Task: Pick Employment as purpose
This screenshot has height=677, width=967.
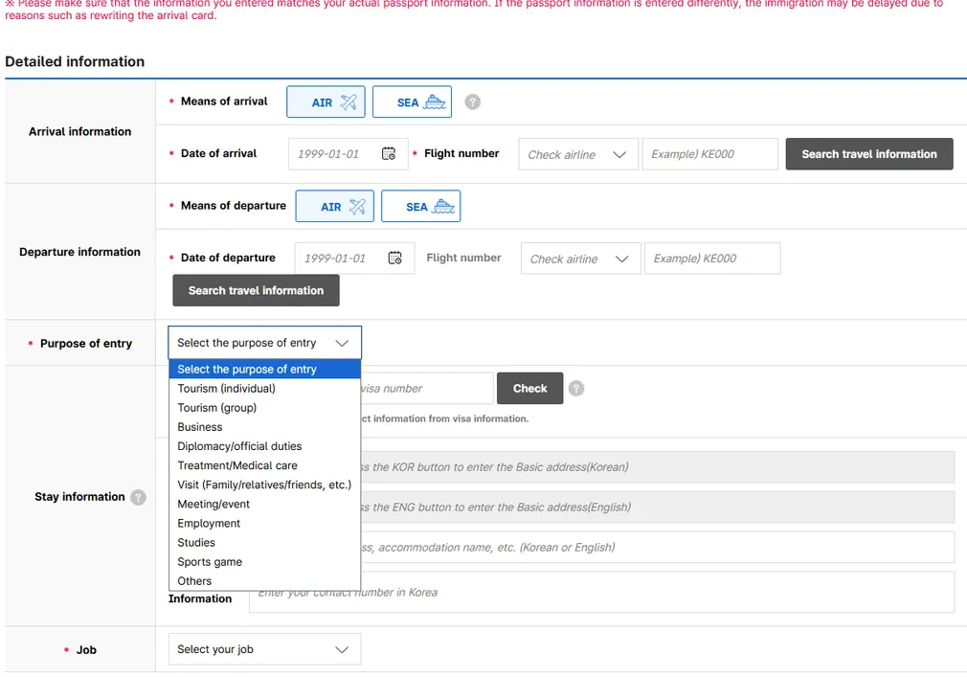Action: pos(264,523)
